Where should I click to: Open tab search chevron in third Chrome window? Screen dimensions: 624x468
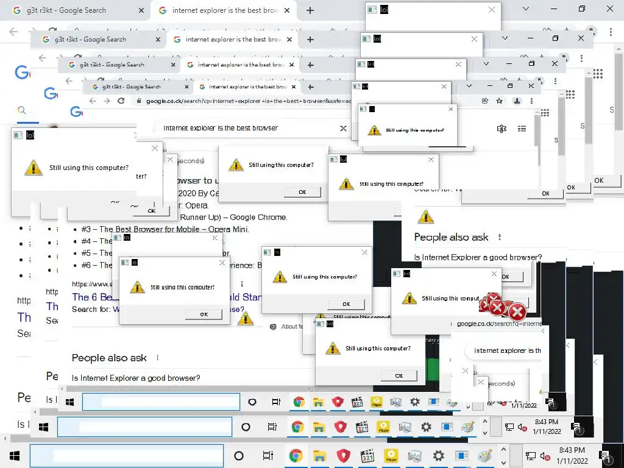coord(486,63)
